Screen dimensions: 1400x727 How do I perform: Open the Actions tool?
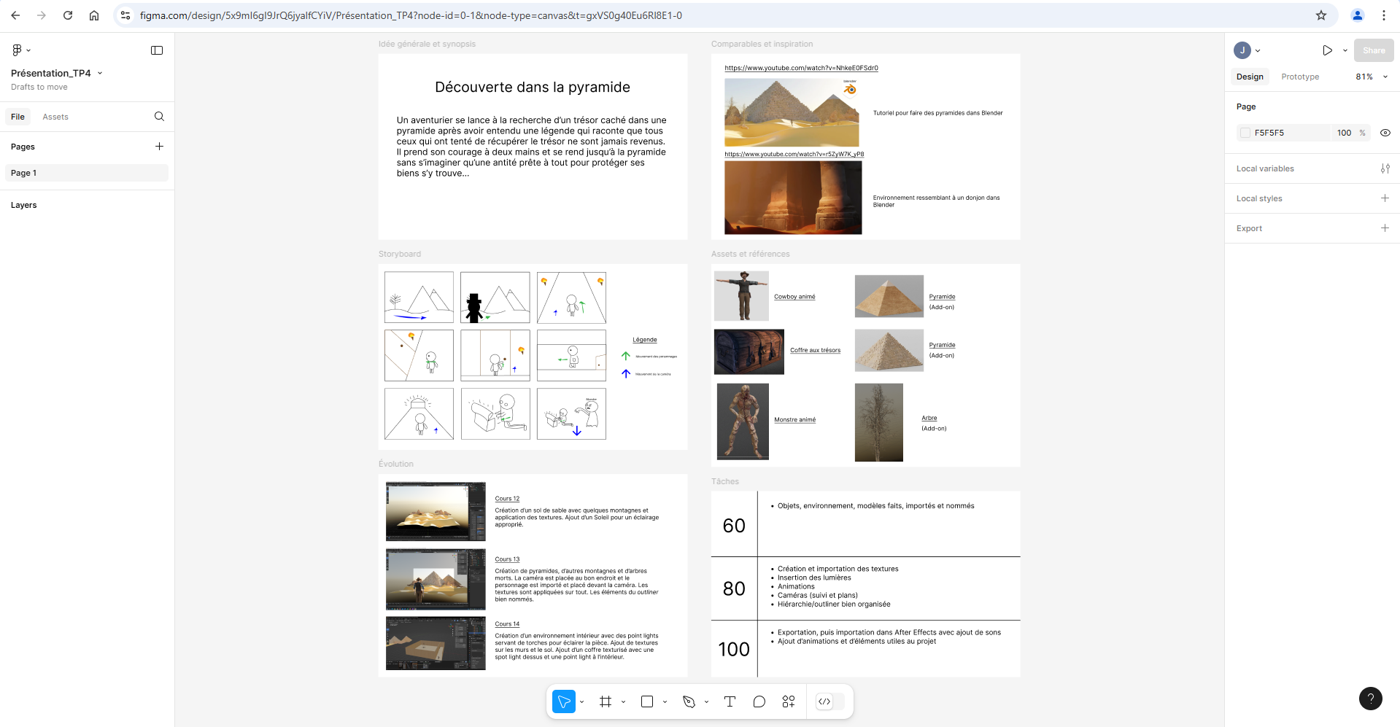(x=789, y=701)
